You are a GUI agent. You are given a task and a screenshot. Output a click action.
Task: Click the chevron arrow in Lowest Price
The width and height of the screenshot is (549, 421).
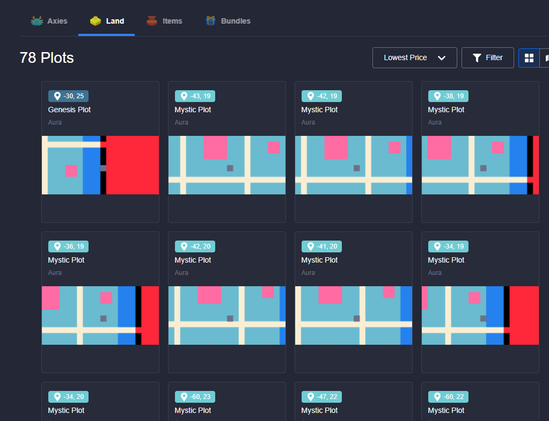pyautogui.click(x=442, y=58)
